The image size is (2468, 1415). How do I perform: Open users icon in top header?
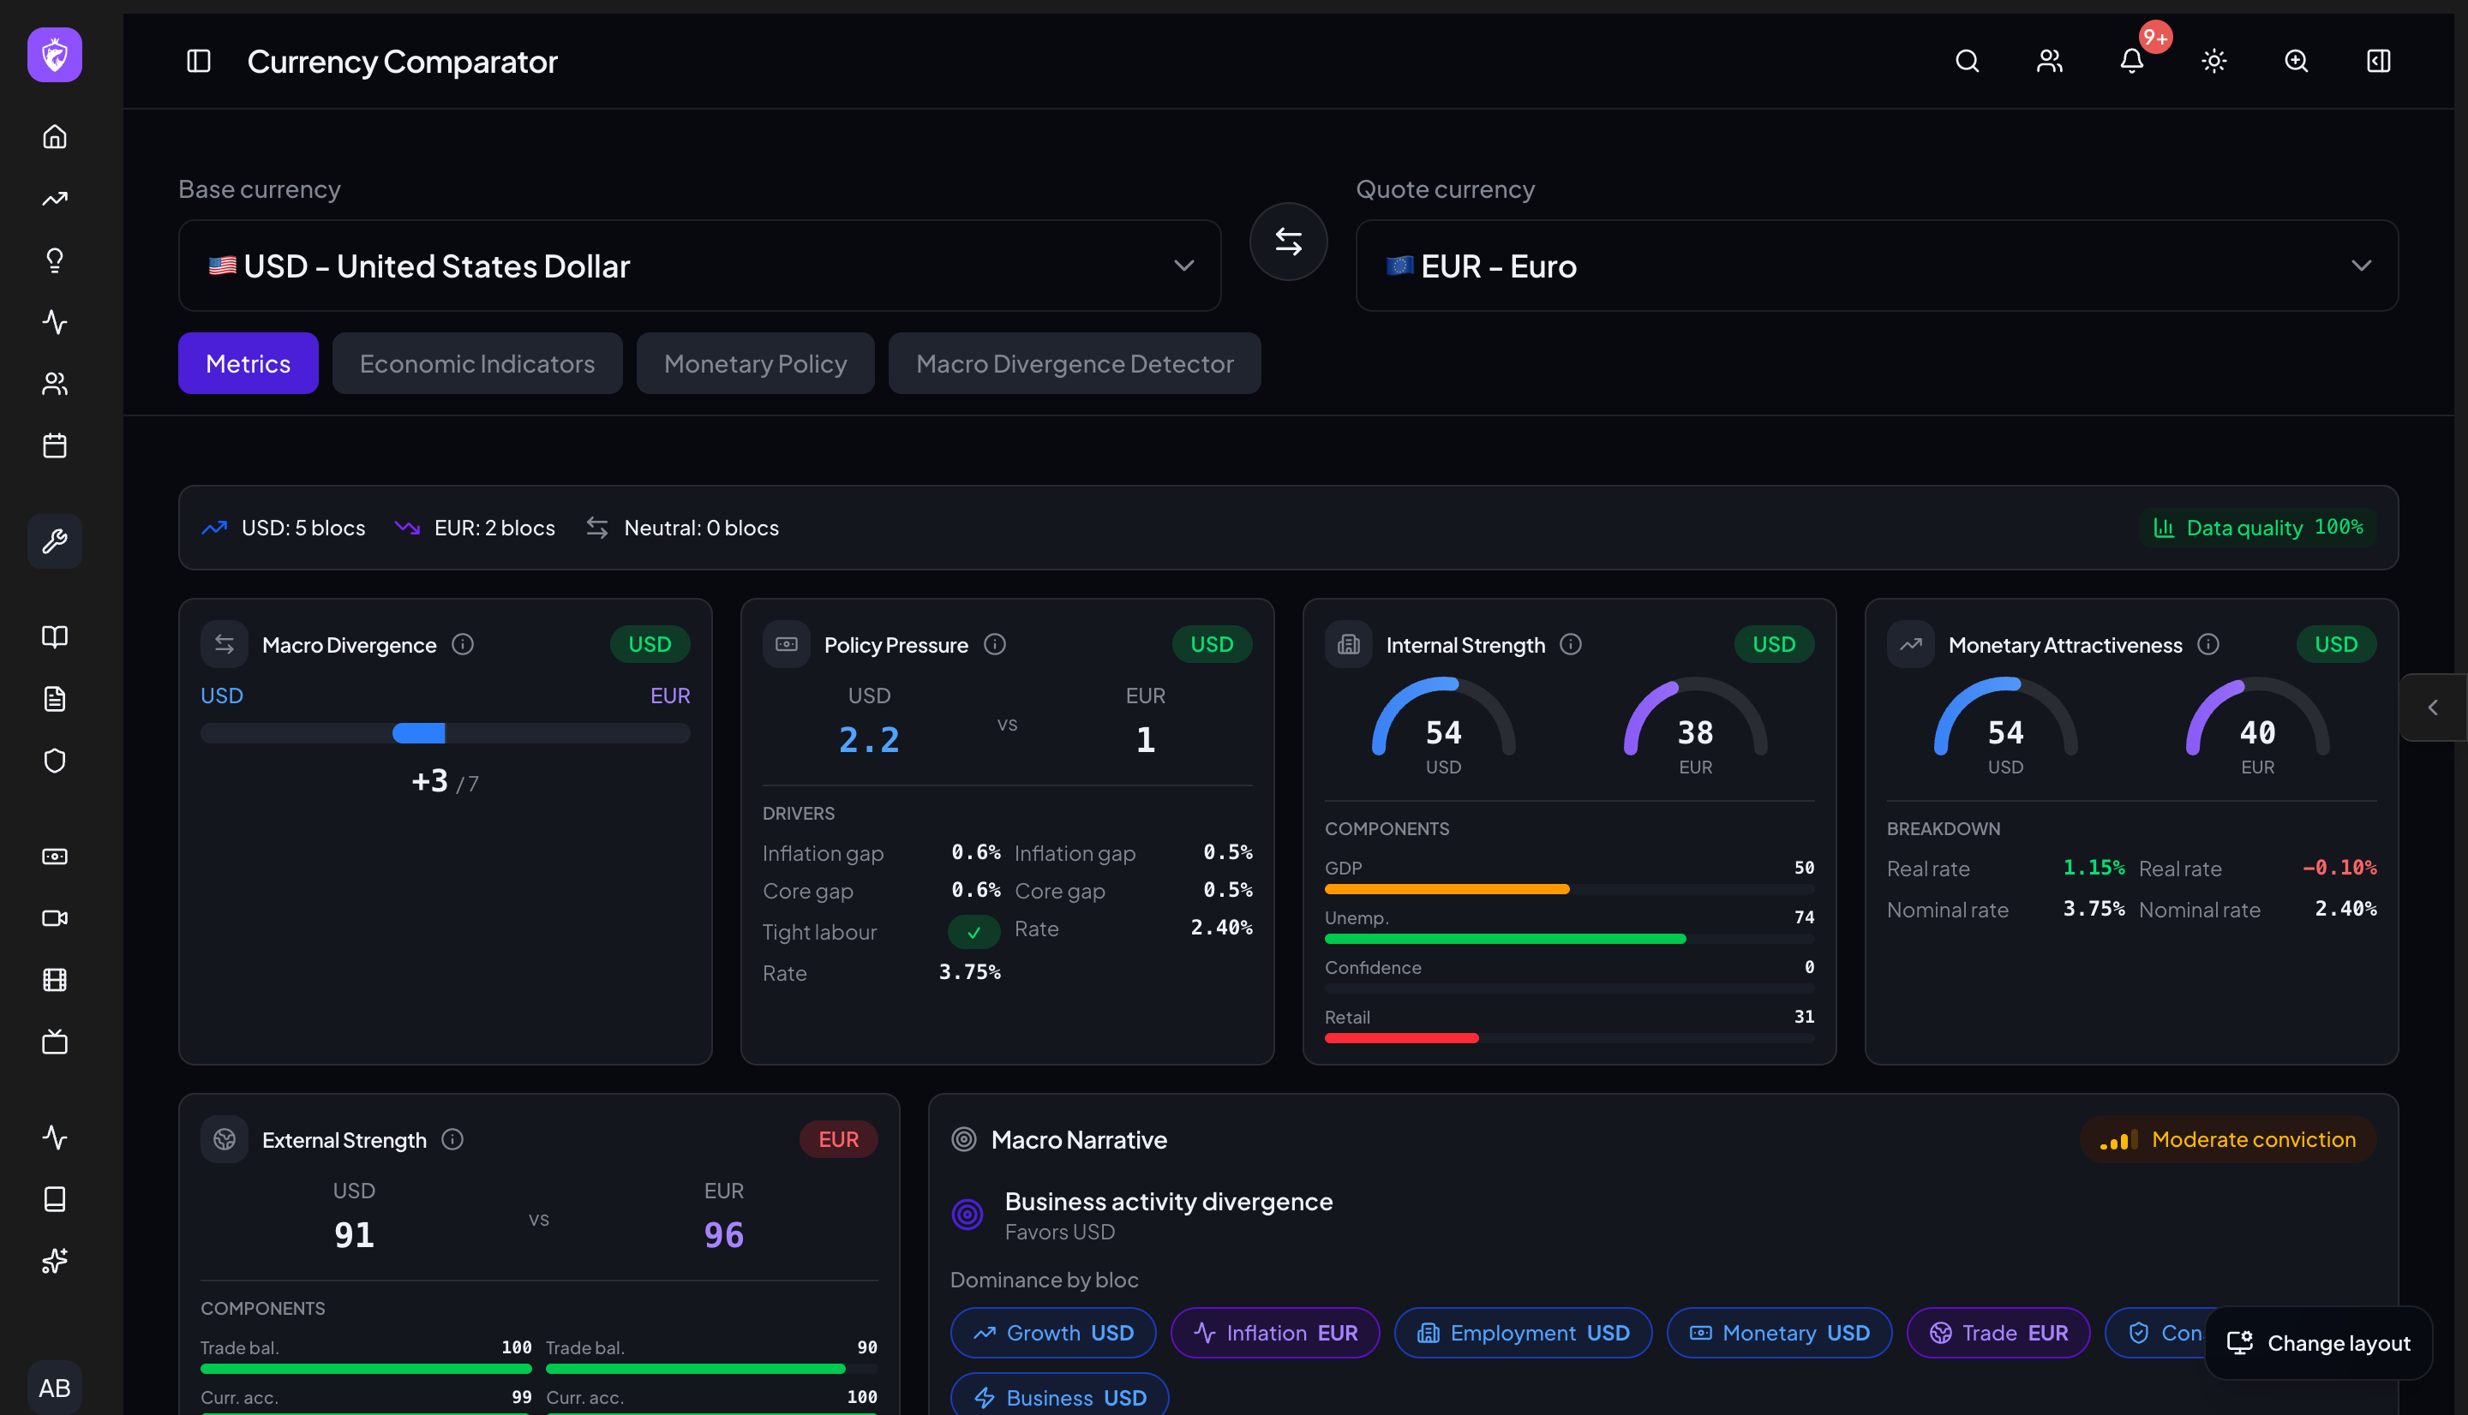(x=2049, y=61)
